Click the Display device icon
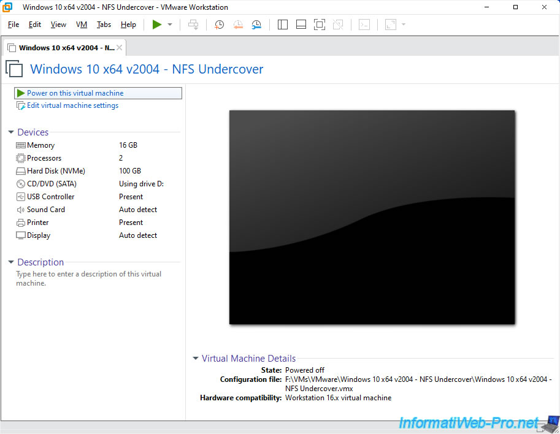560x434 pixels. pos(21,235)
